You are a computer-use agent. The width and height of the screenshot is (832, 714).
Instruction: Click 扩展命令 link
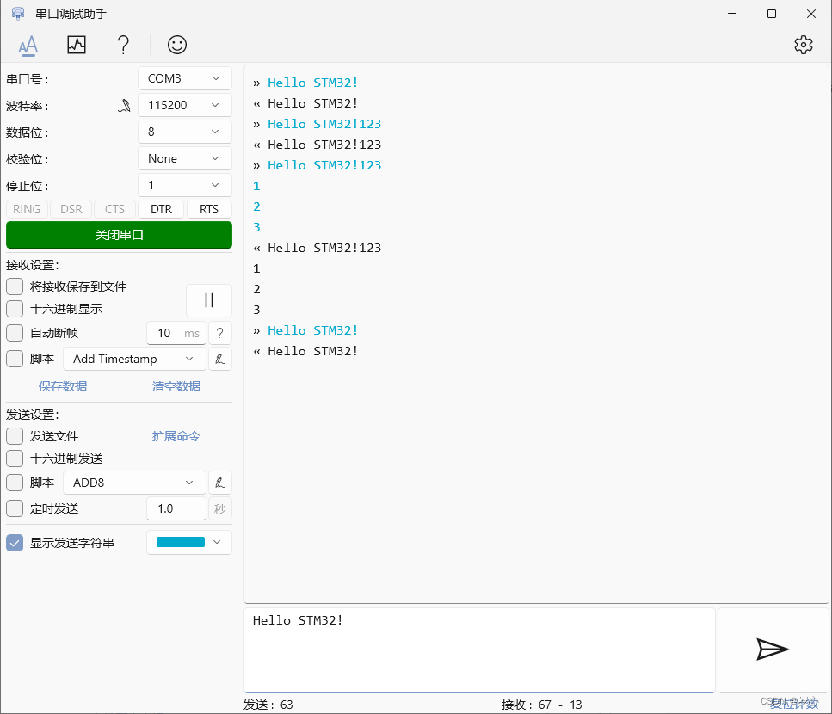click(176, 436)
